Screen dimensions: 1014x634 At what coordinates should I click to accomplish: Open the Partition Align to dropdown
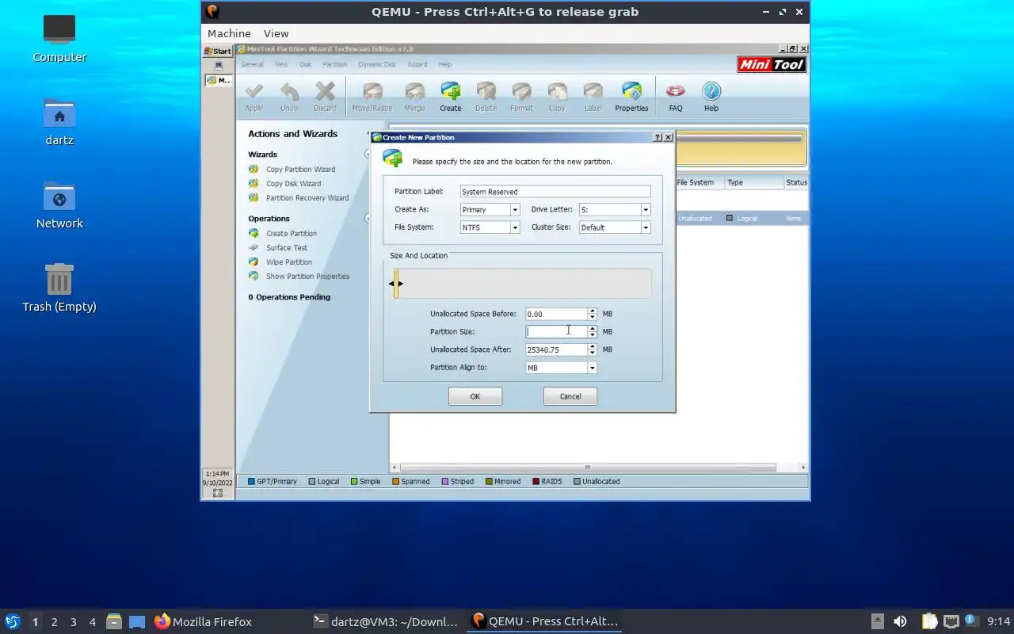coord(592,368)
